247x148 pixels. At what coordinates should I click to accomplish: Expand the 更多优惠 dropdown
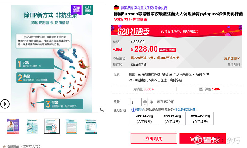(x=232, y=58)
